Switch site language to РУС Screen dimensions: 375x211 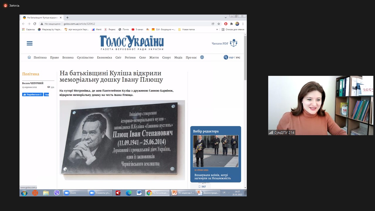238,58
